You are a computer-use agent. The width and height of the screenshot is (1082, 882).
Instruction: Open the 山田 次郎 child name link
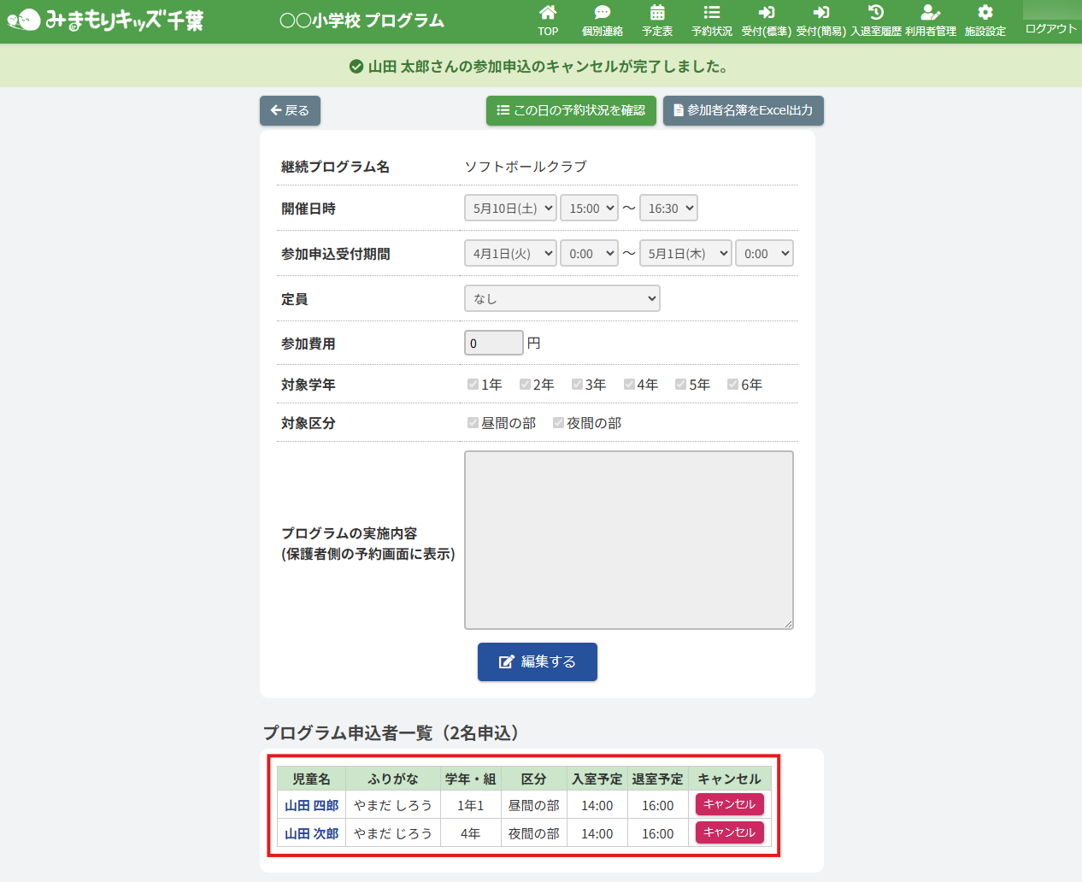point(311,833)
